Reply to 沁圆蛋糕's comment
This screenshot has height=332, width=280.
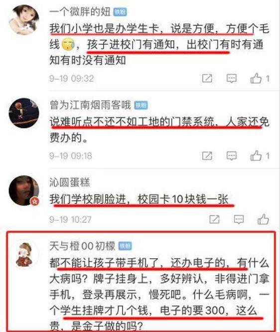[x=239, y=219]
